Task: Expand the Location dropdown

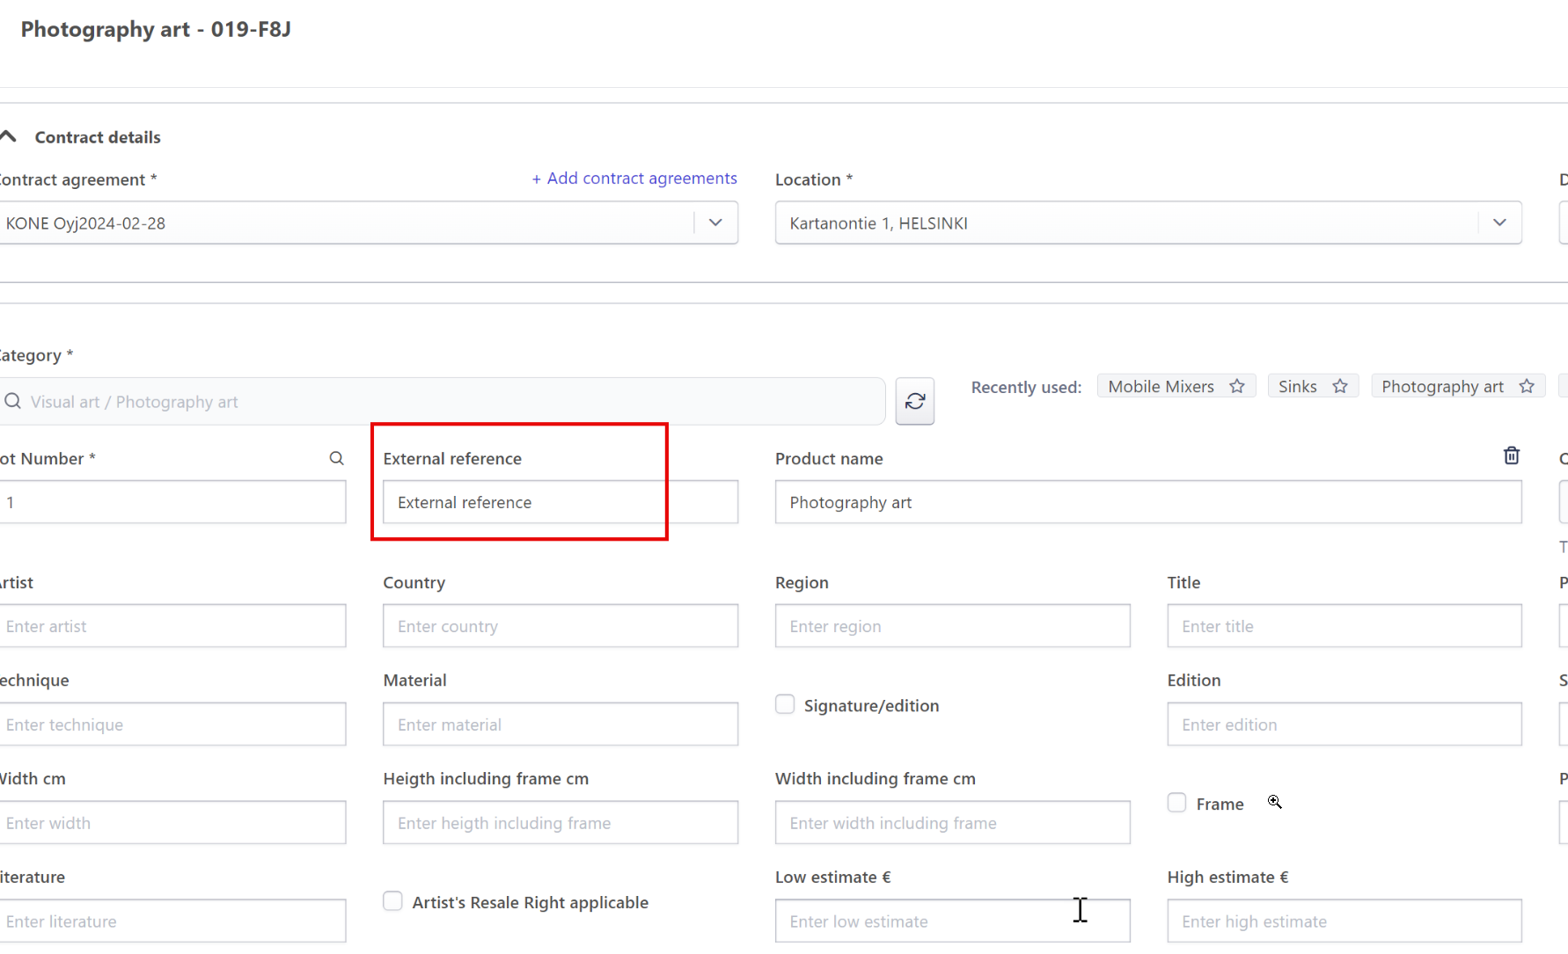Action: [1499, 222]
